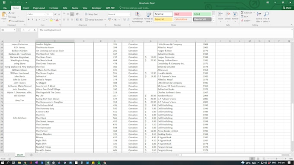Viewport: 294px width, 165px height.
Task: Click the Percent Style icon
Action: [x=115, y=20]
